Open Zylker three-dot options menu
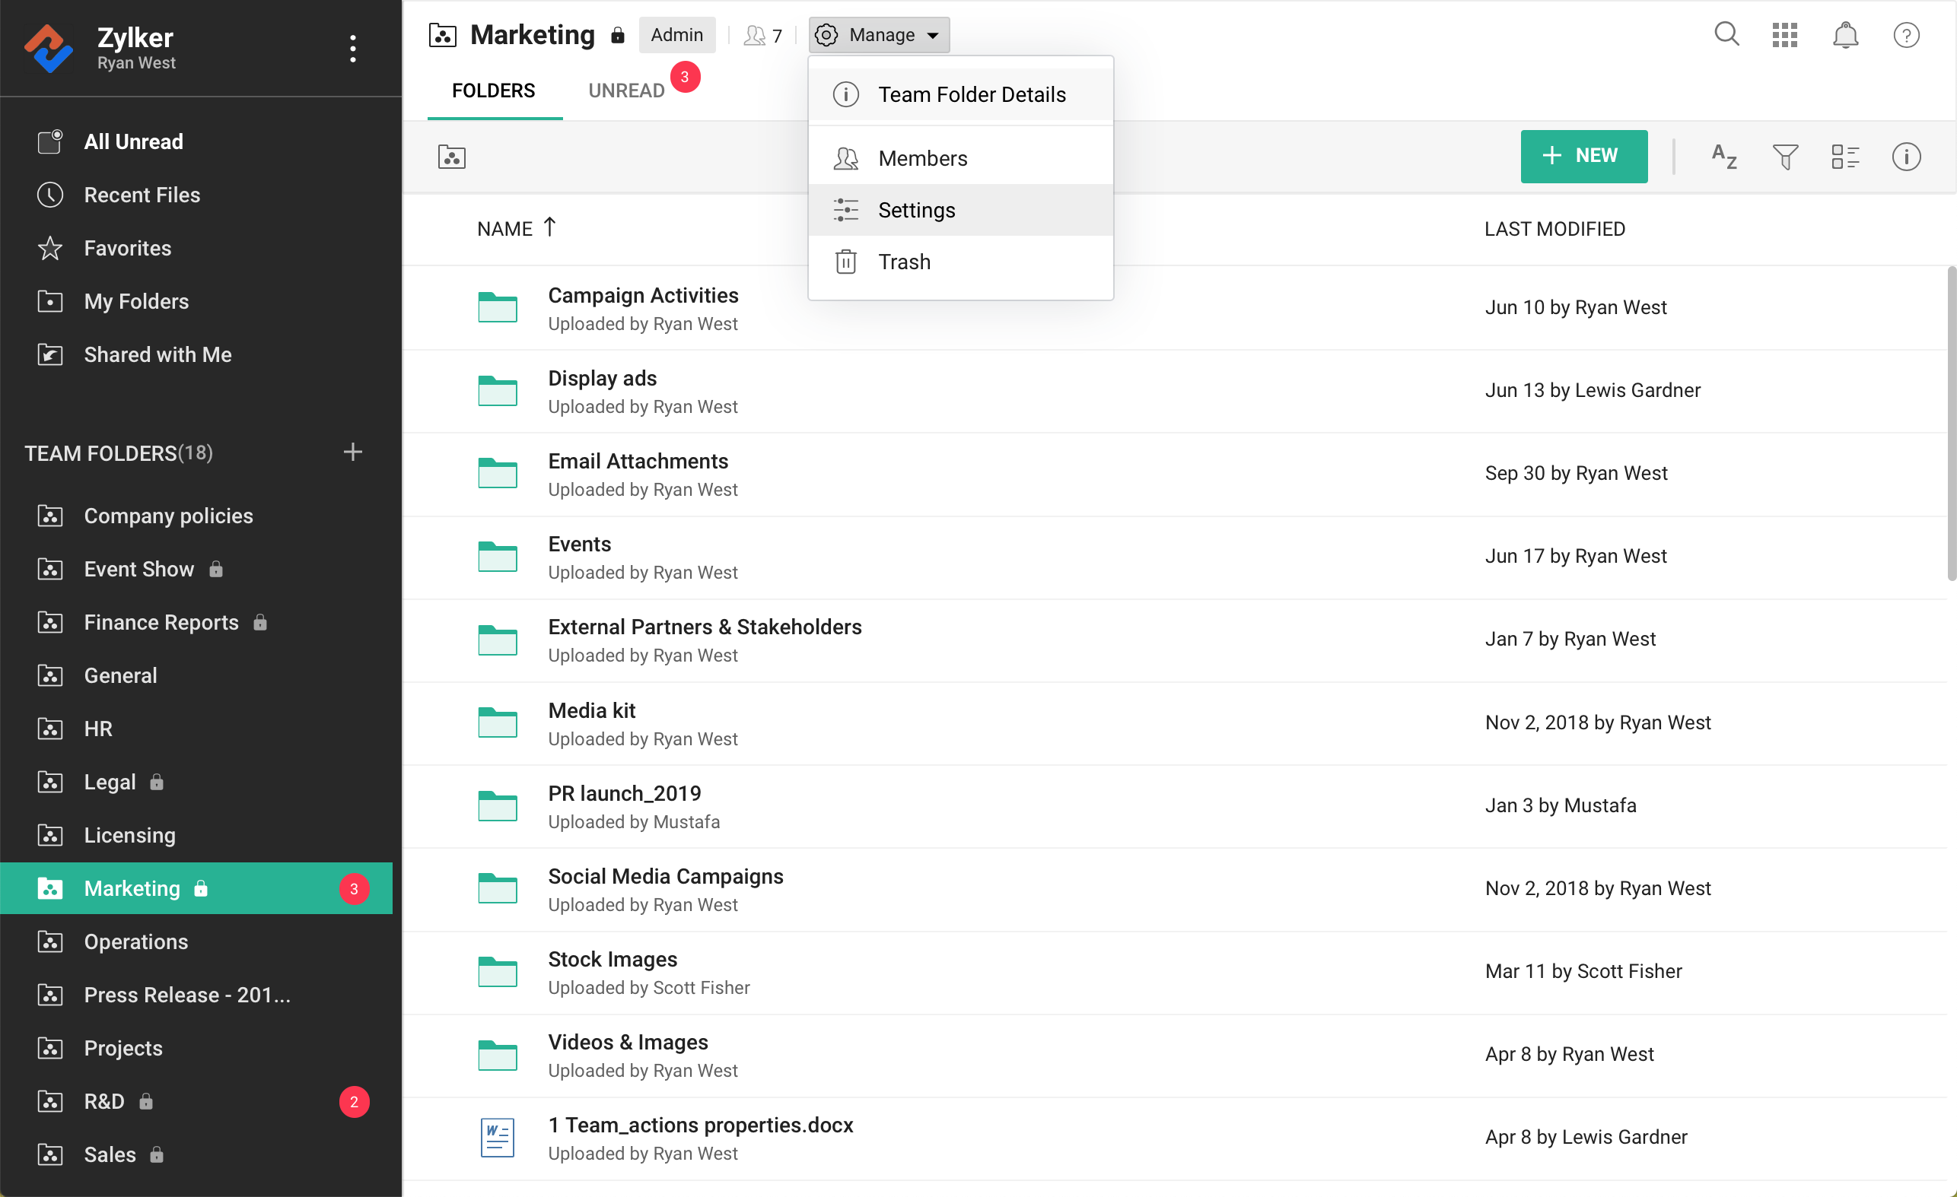Viewport: 1957px width, 1197px height. click(x=354, y=49)
